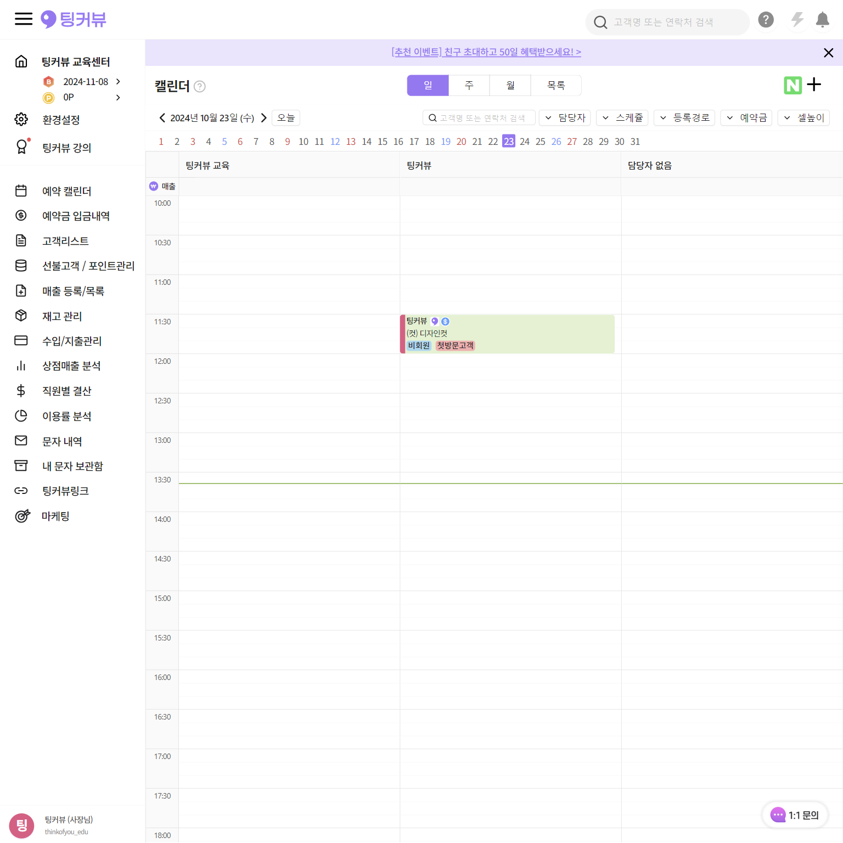Image resolution: width=843 pixels, height=843 pixels.
Task: Click the 선불고객 database icon
Action: [x=21, y=266]
